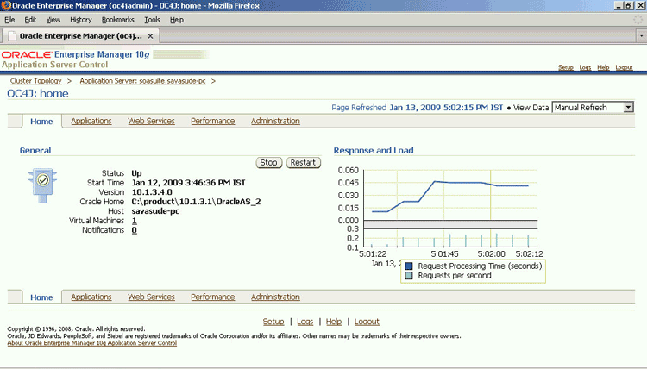Click the Version value 10.1.3.4.0
This screenshot has height=369, width=647.
point(152,192)
